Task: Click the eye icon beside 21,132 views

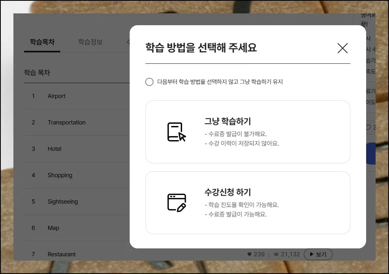Action: 276,254
